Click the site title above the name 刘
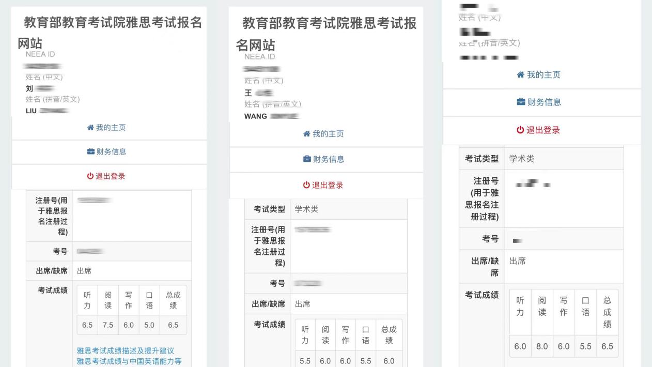This screenshot has height=367, width=652. 110,32
